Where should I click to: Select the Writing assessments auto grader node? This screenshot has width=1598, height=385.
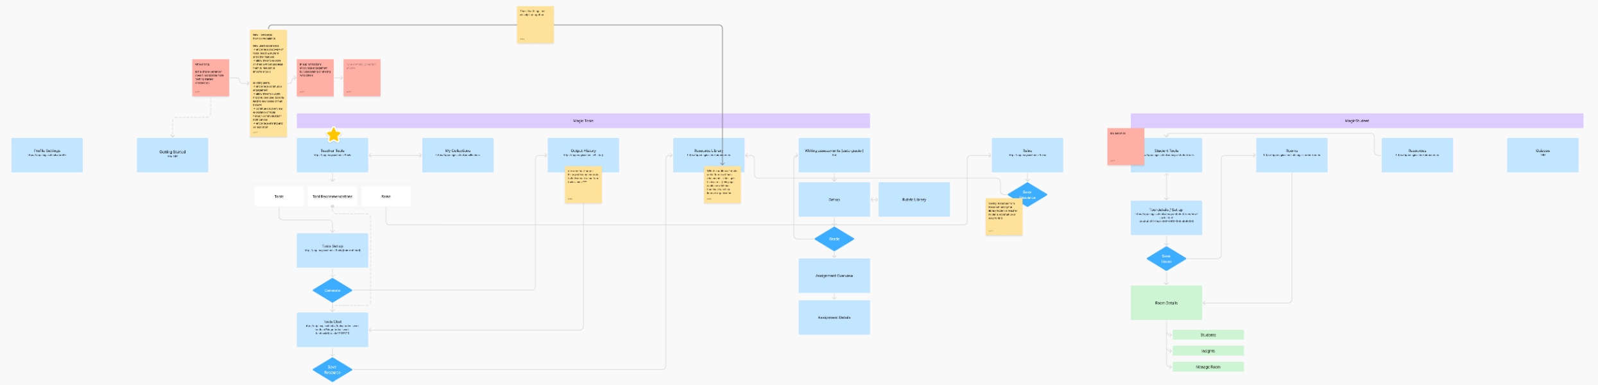[834, 155]
